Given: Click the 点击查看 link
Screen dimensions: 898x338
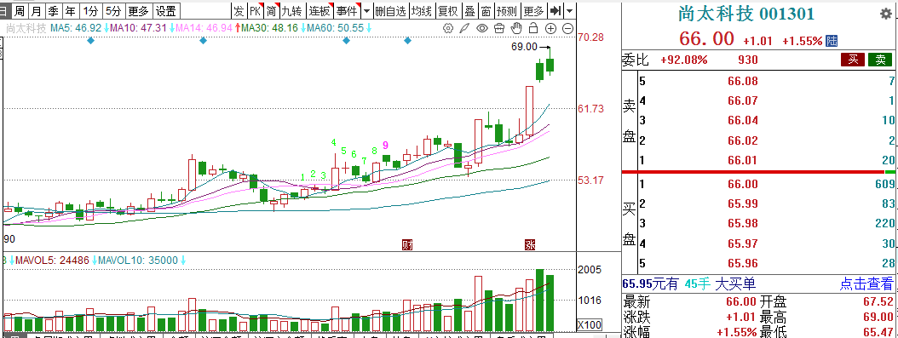Looking at the screenshot, I should (x=866, y=284).
